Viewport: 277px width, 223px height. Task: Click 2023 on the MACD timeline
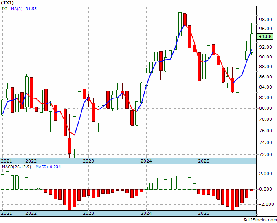click(88, 213)
